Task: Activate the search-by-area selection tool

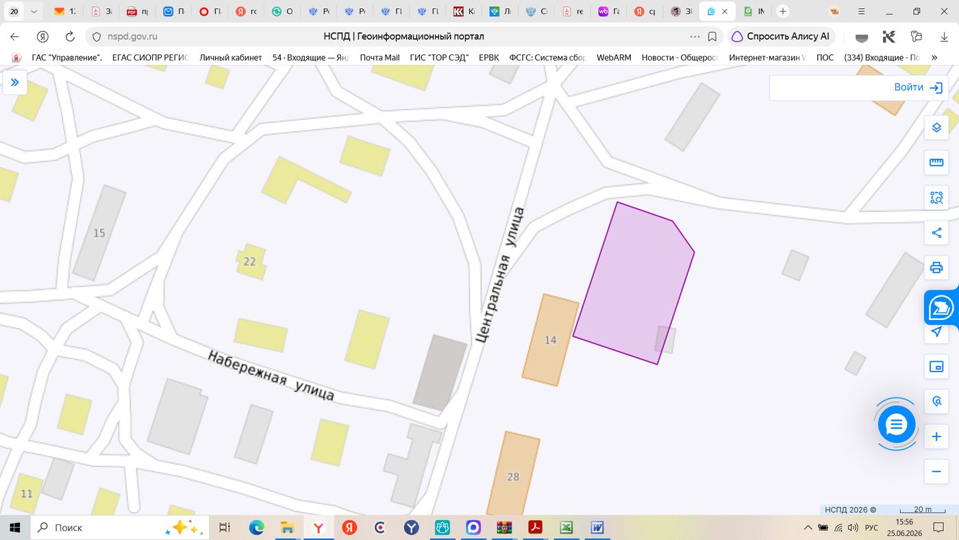Action: [x=936, y=197]
